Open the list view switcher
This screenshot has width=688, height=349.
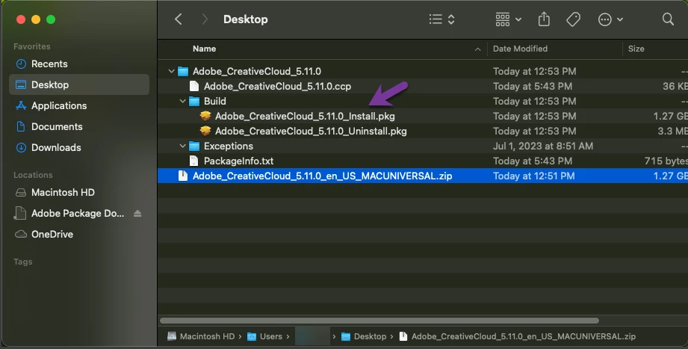click(441, 19)
